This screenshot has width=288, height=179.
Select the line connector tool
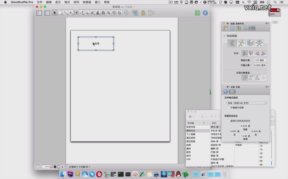65,13
